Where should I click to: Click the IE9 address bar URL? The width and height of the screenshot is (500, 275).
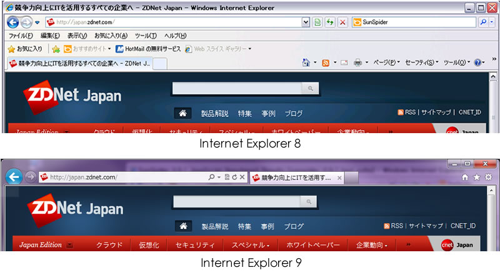point(122,177)
